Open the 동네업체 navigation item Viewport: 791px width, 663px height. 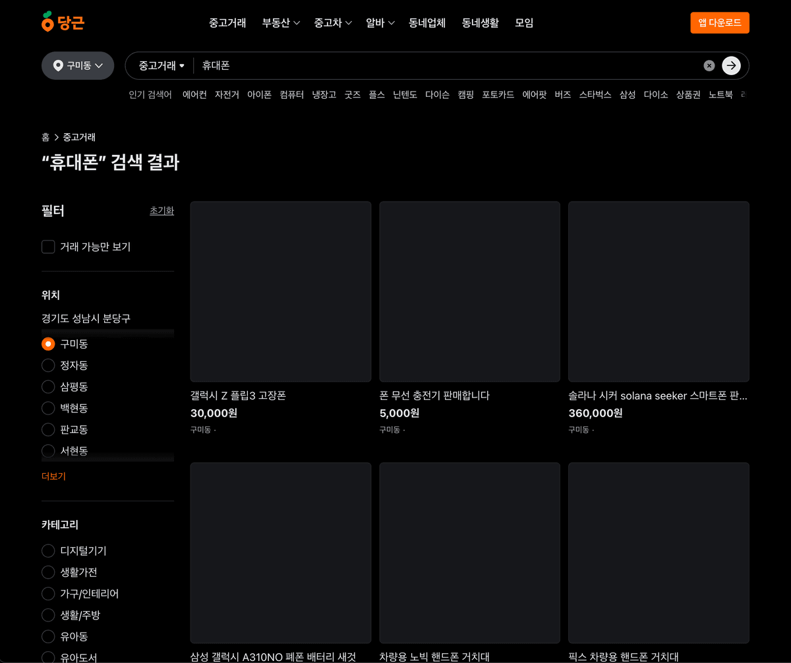click(x=427, y=22)
